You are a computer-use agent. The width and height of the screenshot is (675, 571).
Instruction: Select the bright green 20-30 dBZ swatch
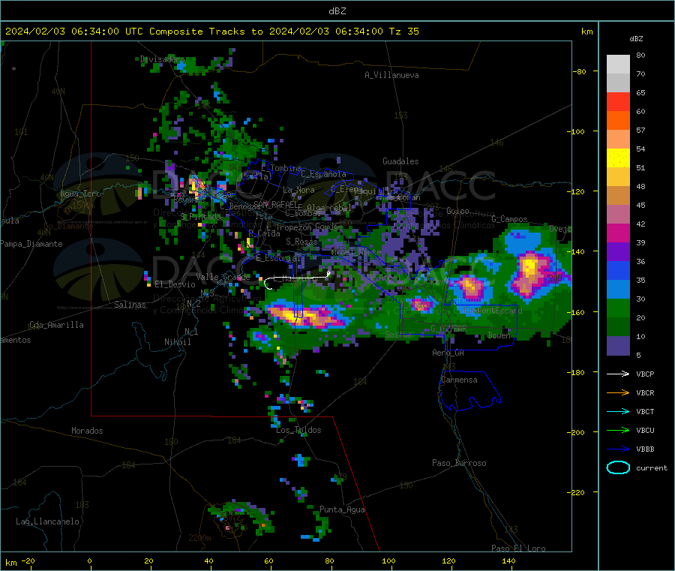coord(618,308)
